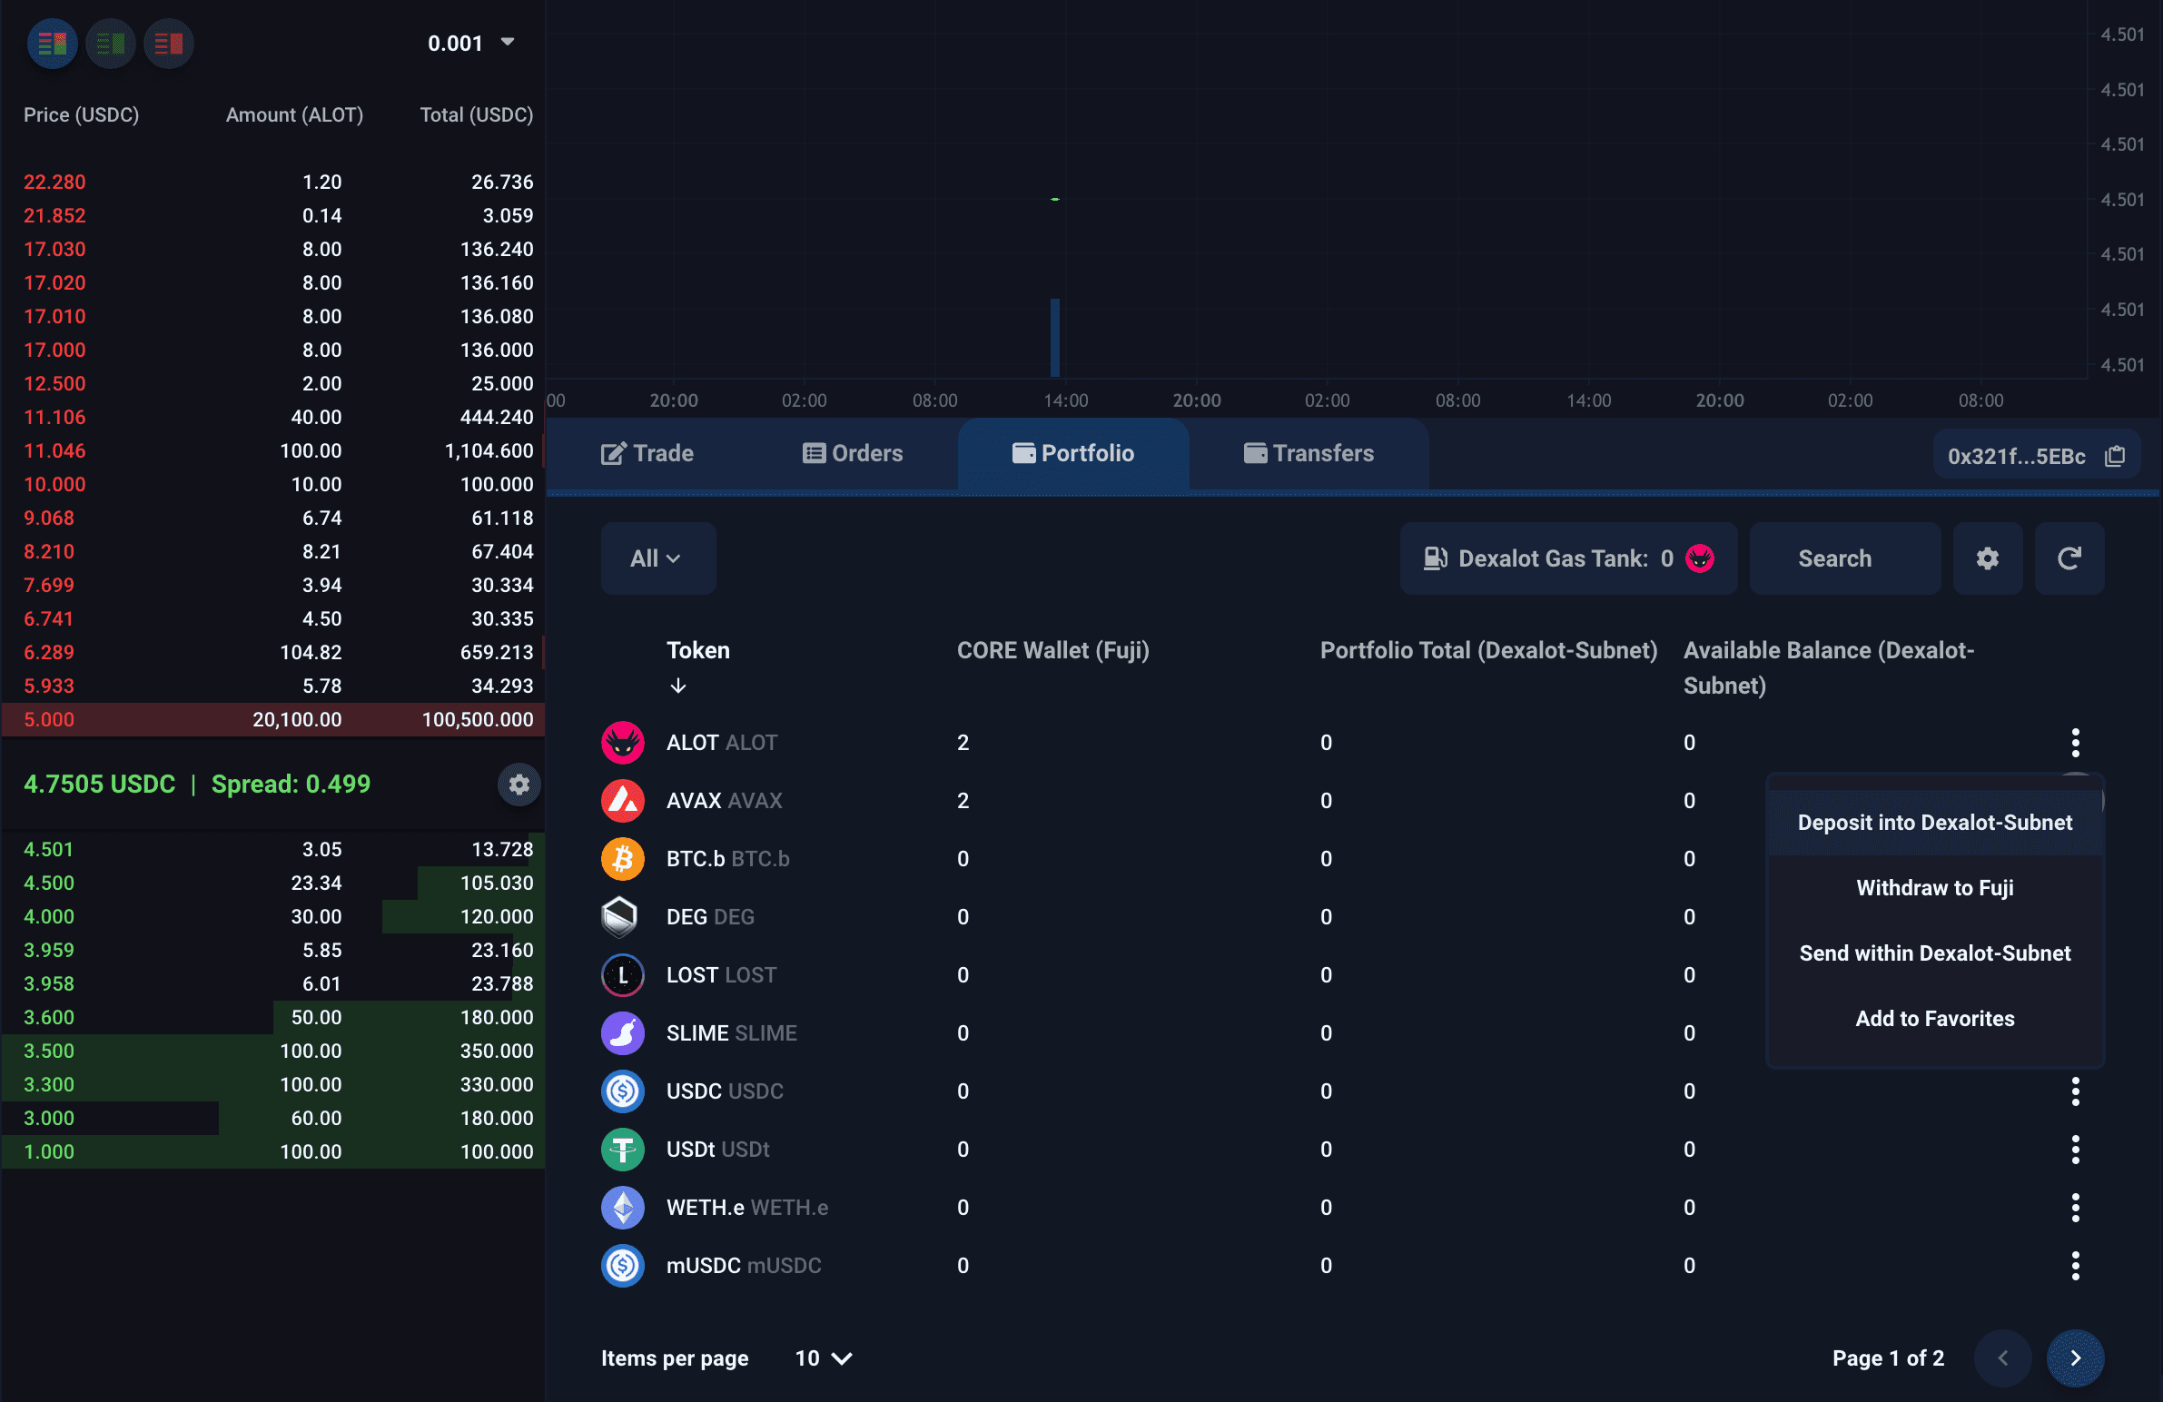Open ALOT row options menu
Screen dimensions: 2163x1402
[2075, 743]
